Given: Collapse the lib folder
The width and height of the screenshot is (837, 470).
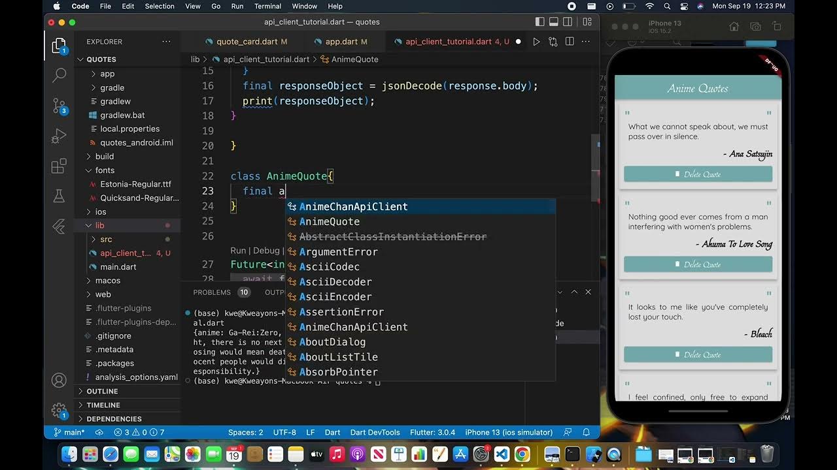Looking at the screenshot, I should [x=99, y=225].
